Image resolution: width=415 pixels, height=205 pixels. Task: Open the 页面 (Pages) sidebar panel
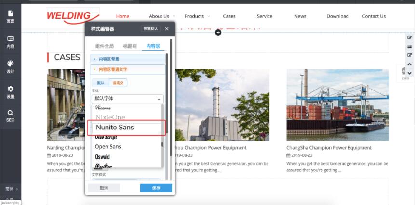click(10, 16)
